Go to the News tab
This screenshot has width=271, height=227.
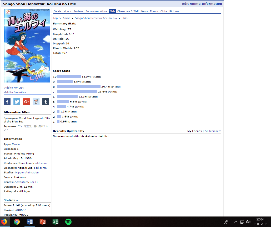pos(144,11)
